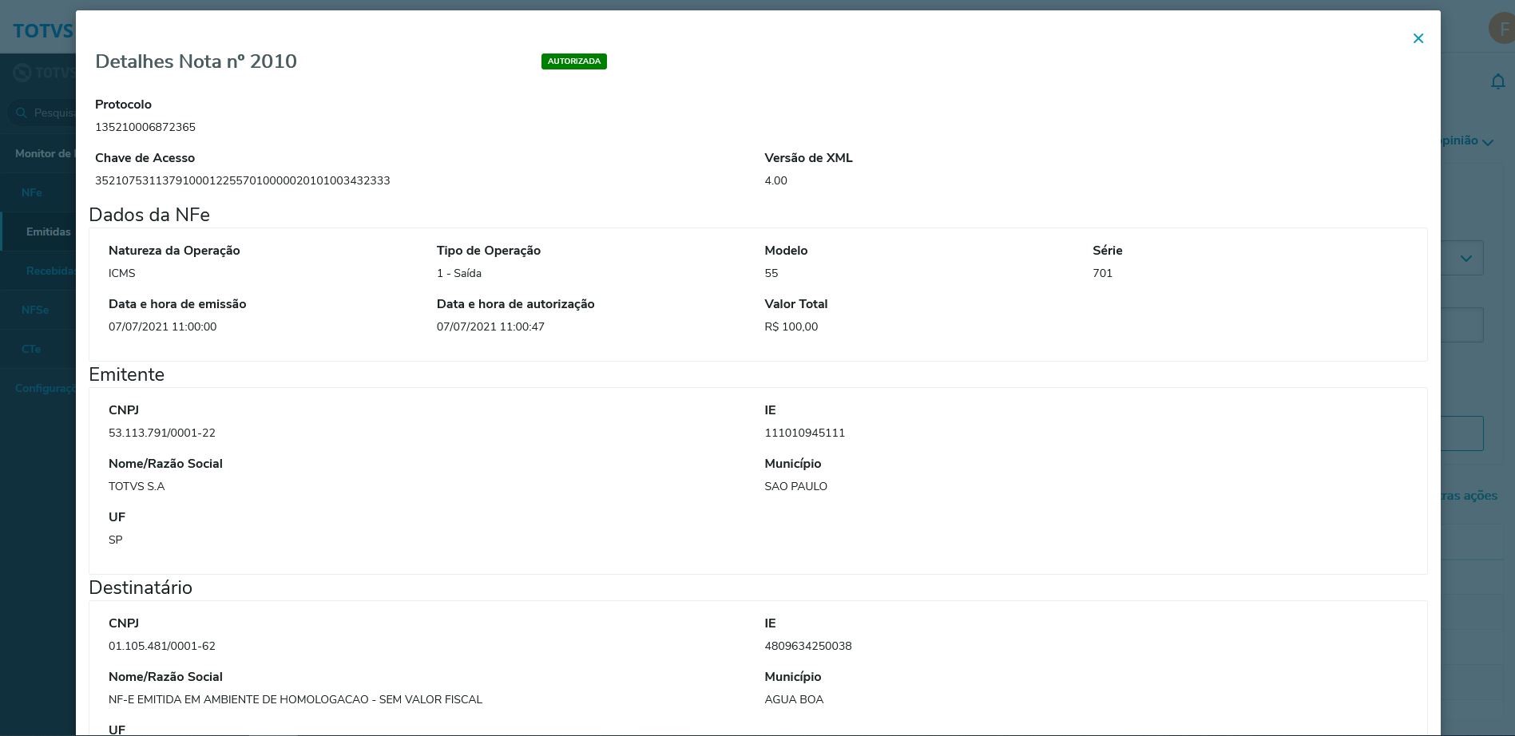This screenshot has width=1515, height=736.
Task: Click the Protocolo field label
Action: tap(123, 105)
